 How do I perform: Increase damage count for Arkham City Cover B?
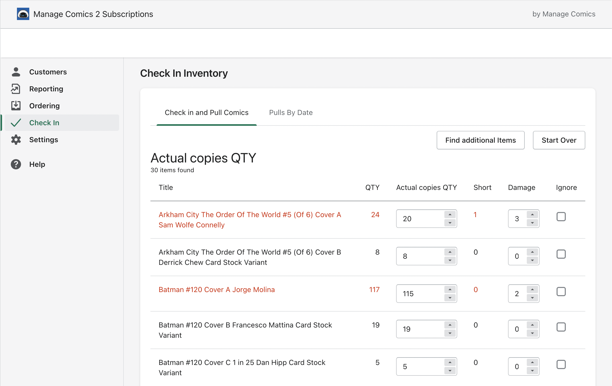pos(532,252)
